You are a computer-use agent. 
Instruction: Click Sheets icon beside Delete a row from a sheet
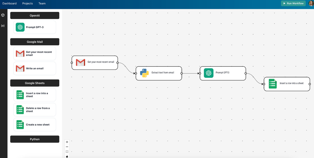[x=20, y=110]
